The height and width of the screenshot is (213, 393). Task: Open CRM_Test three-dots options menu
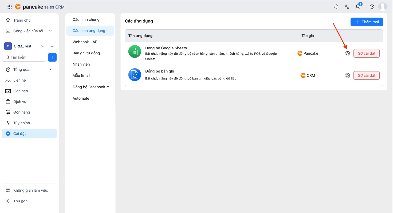click(x=53, y=46)
